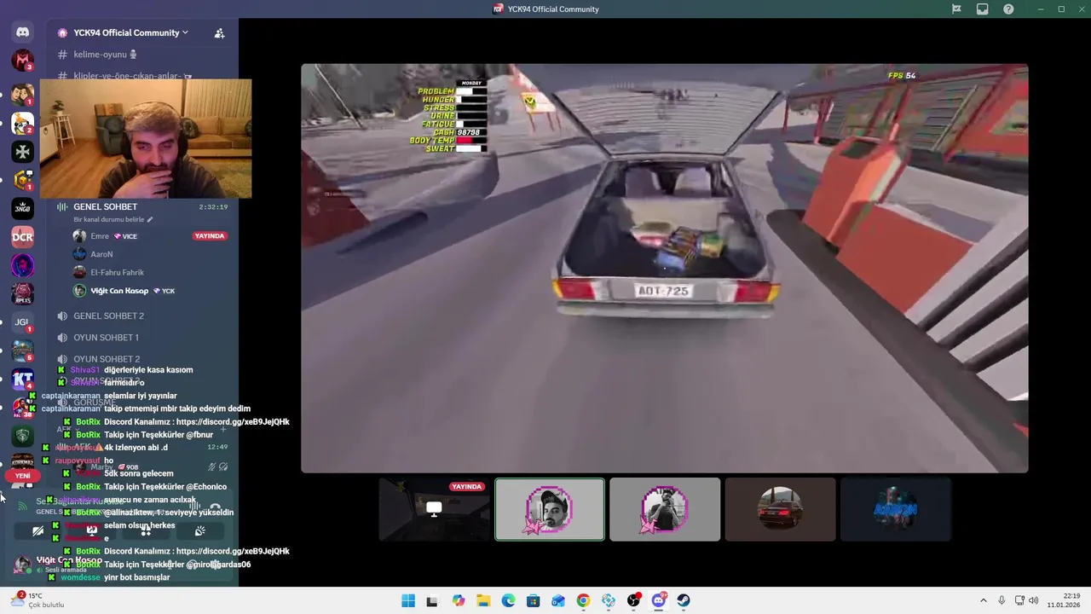Screen dimensions: 1091x614
Task: Open Discord help question mark icon
Action: point(1009,9)
